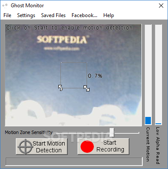168x169 pixels.
Task: Click the 'Low Alpha Read' vertical label
Action: pos(158,146)
